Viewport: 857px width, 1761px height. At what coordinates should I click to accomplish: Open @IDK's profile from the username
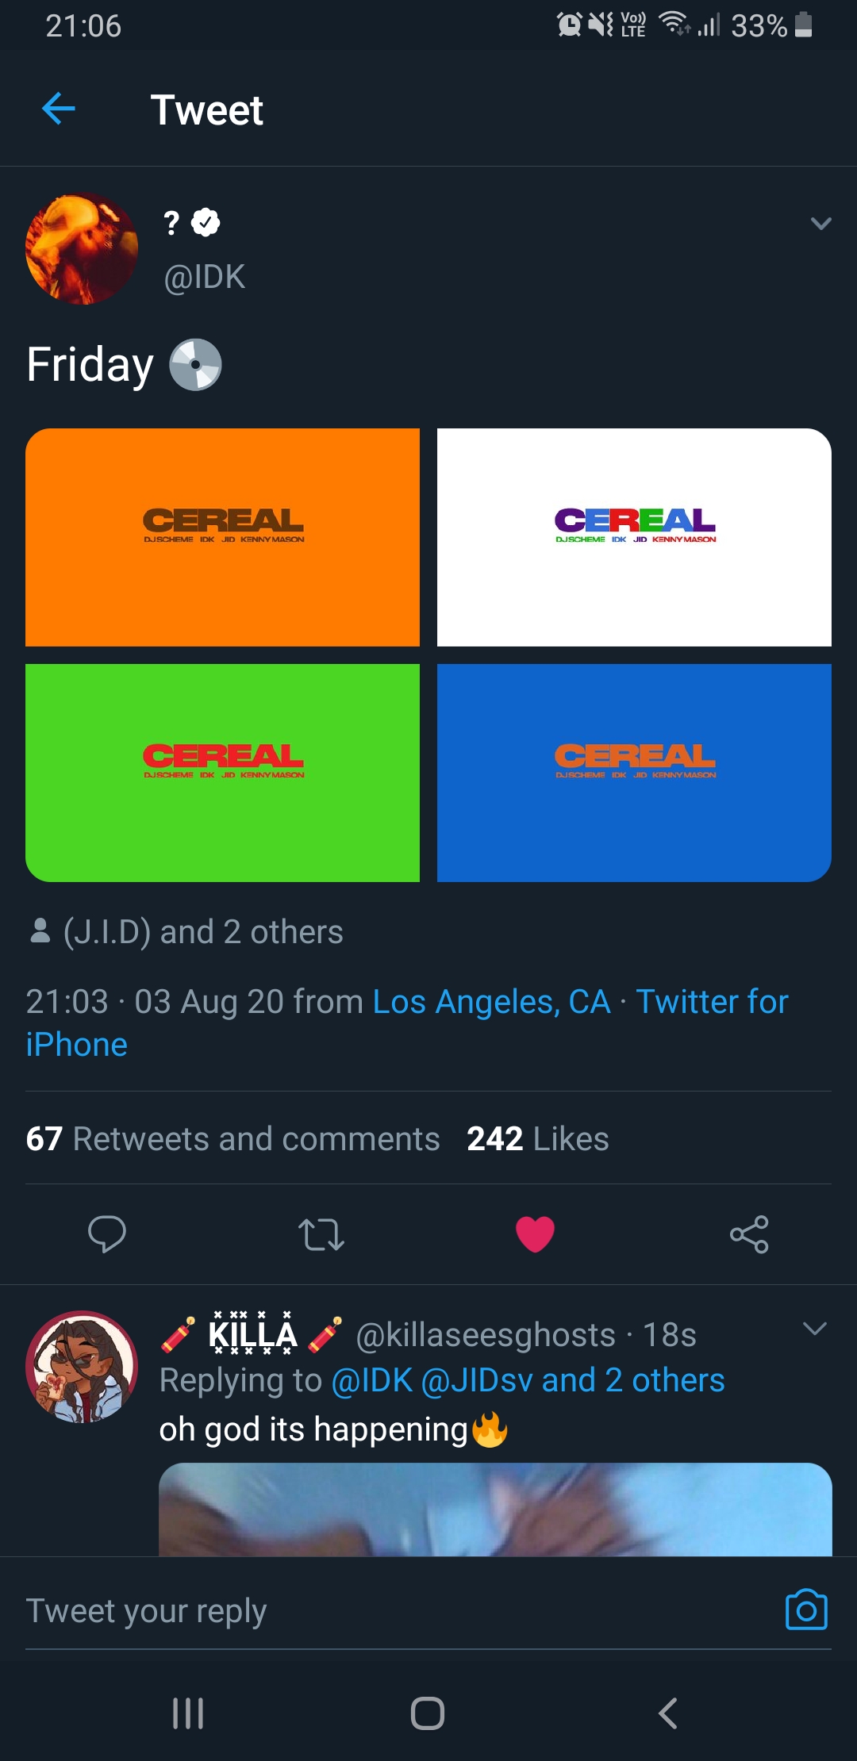(205, 277)
